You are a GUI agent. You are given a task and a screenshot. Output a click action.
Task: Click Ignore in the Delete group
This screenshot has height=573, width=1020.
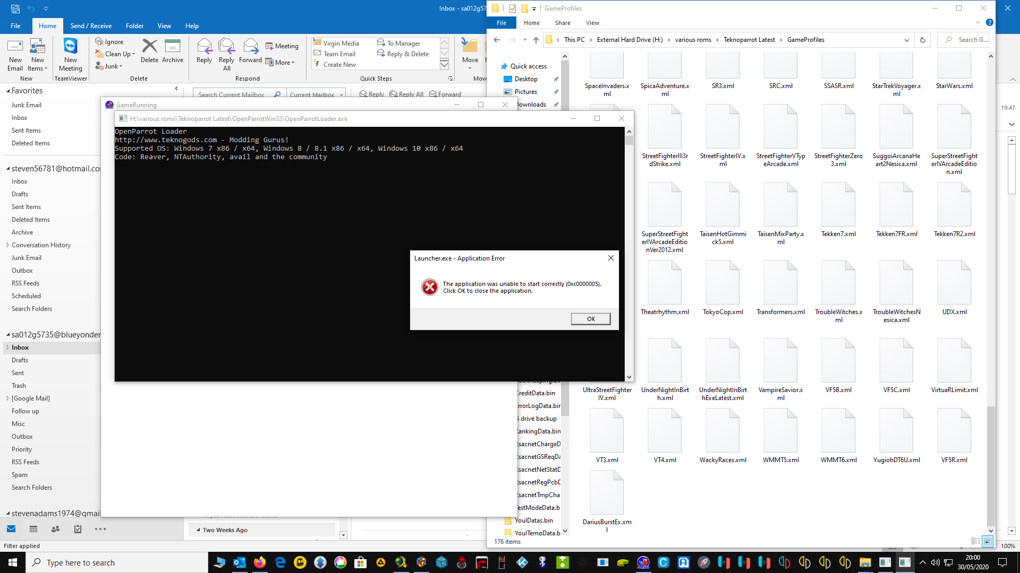click(x=109, y=42)
